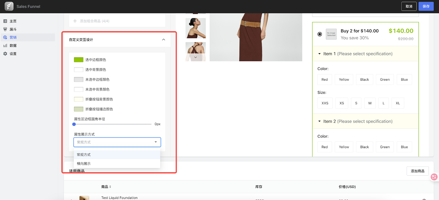Click the 取消 cancel button

pos(409,6)
